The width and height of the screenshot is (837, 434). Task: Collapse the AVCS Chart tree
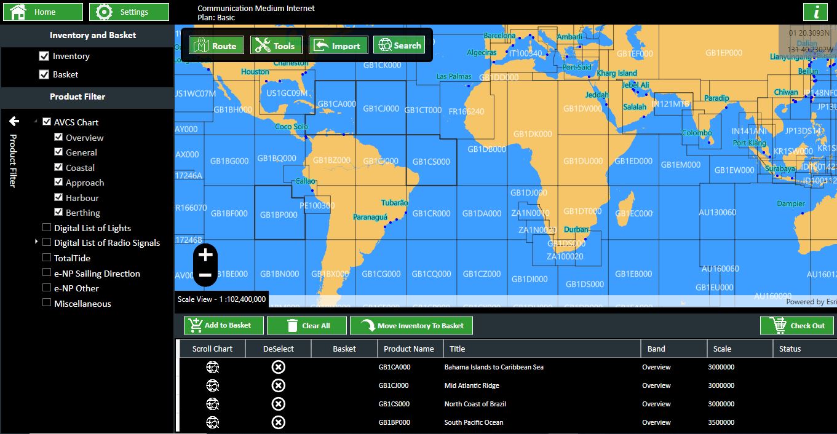tap(36, 121)
